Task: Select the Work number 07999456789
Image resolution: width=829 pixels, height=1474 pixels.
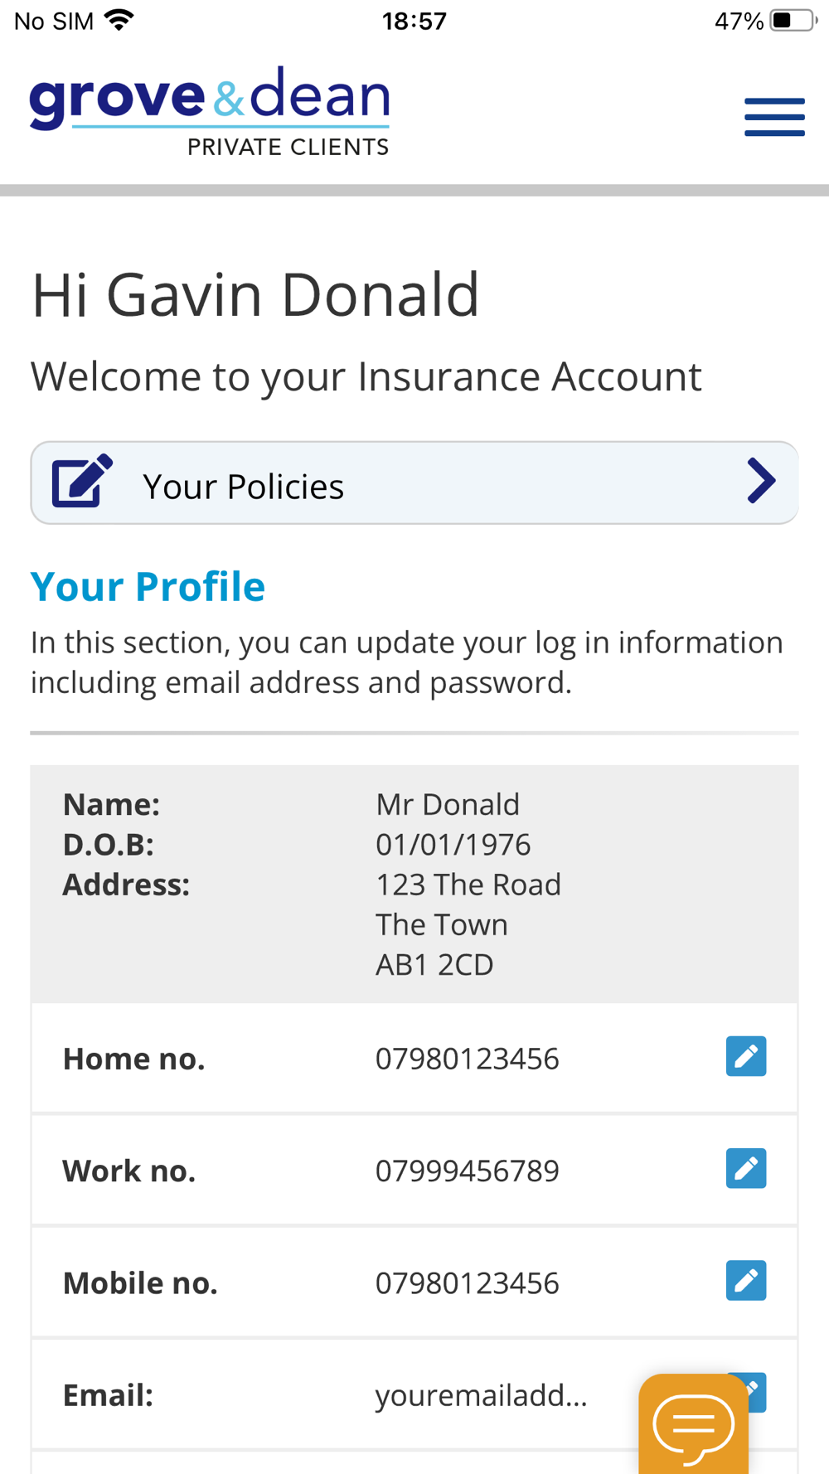Action: pos(467,1171)
